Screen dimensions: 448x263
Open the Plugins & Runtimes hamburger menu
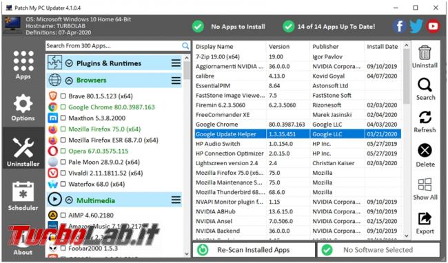pyautogui.click(x=176, y=63)
